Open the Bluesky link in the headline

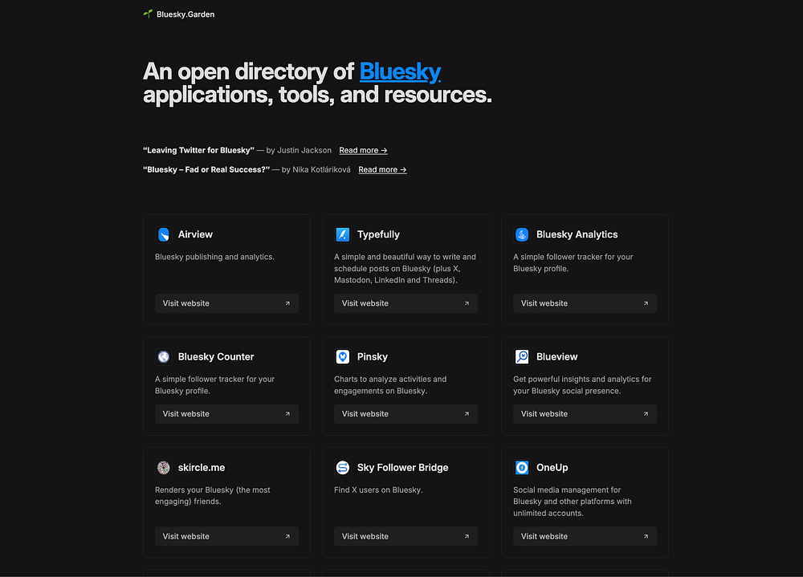(x=400, y=71)
